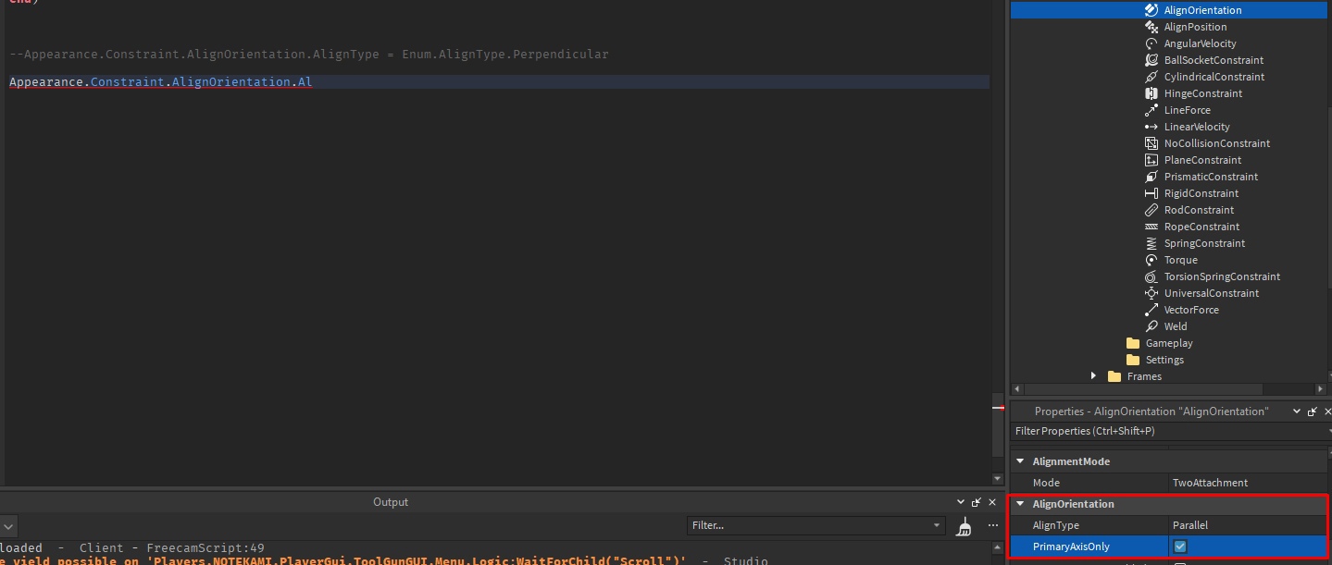
Task: Click the Weld icon
Action: [x=1151, y=326]
